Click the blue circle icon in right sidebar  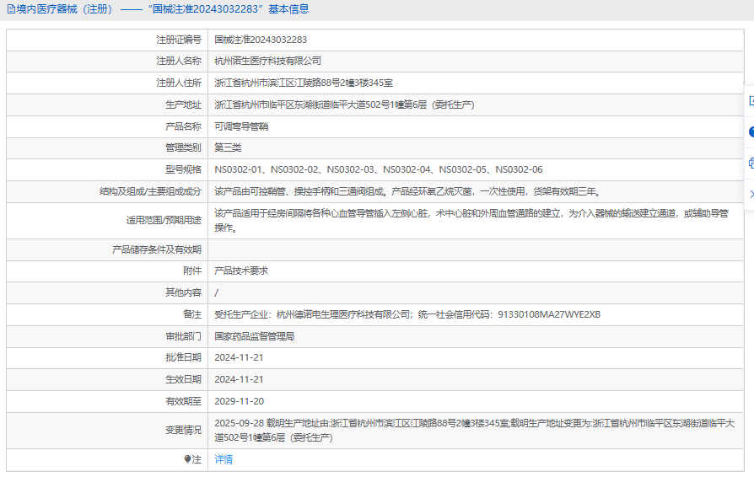(751, 131)
